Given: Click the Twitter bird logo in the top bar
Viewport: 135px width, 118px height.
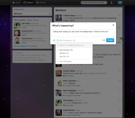Looking at the screenshot, I should (x=67, y=3).
